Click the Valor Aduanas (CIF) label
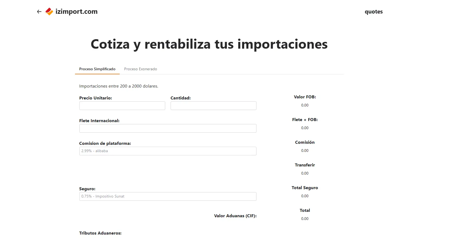This screenshot has height=244, width=449. point(235,216)
